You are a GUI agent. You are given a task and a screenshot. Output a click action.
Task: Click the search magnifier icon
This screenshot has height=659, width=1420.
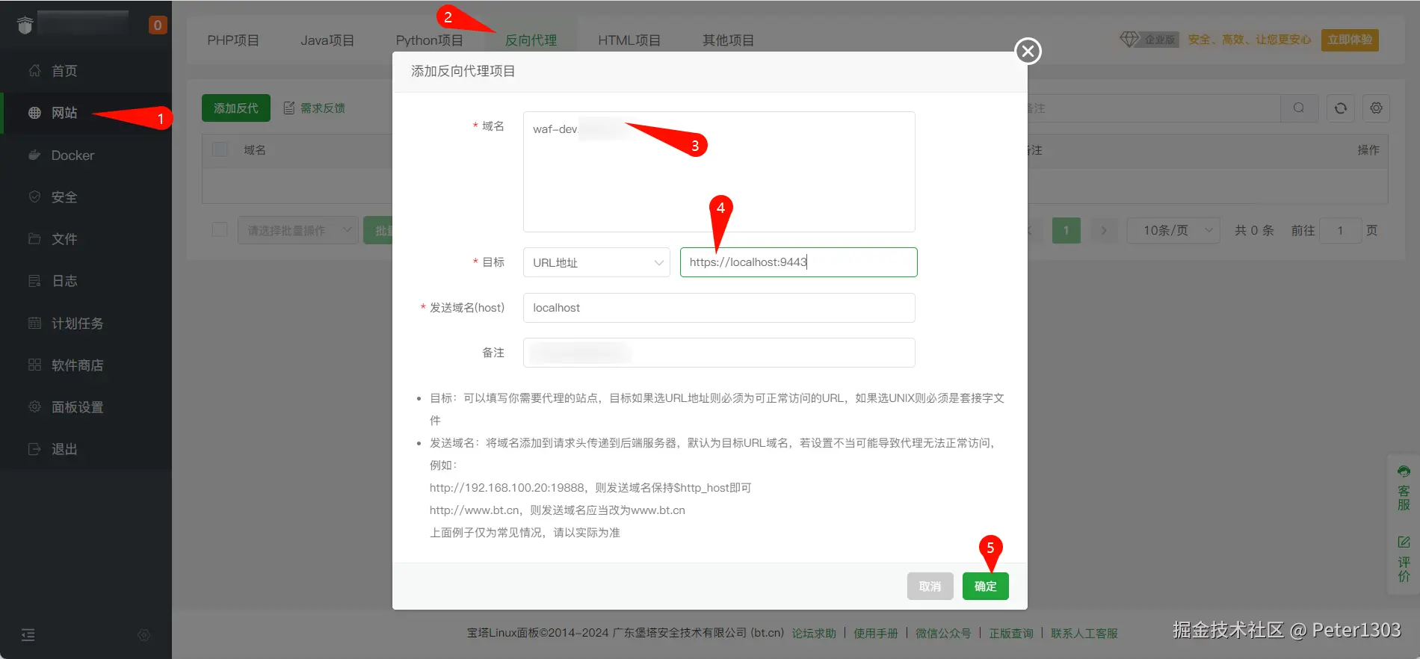[x=1299, y=108]
